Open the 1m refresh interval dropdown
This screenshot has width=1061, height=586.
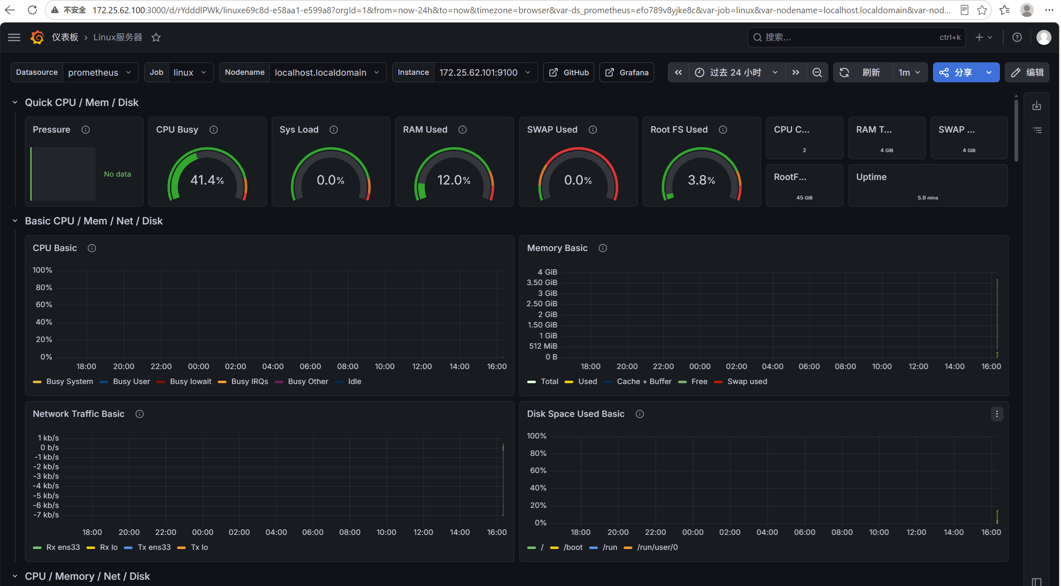pyautogui.click(x=910, y=72)
